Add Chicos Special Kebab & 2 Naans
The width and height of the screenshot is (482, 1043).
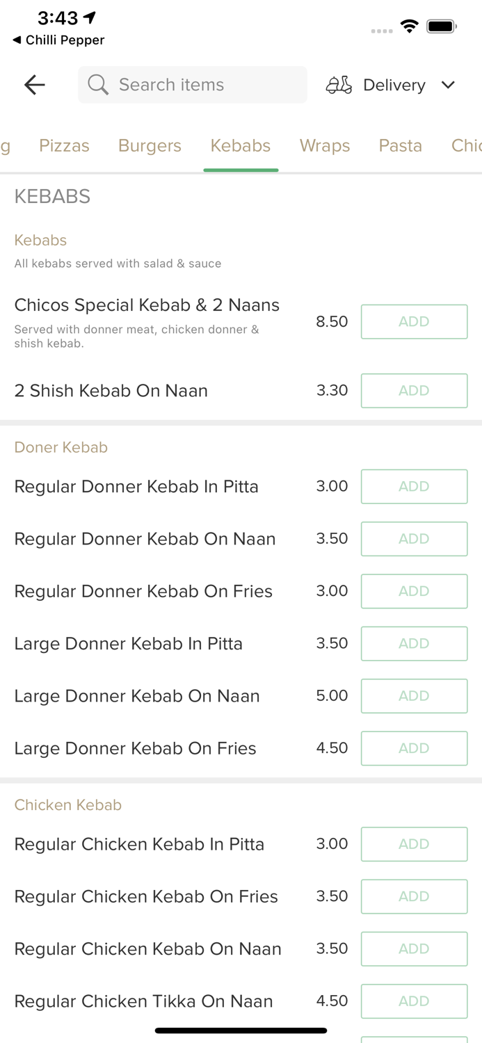[414, 321]
